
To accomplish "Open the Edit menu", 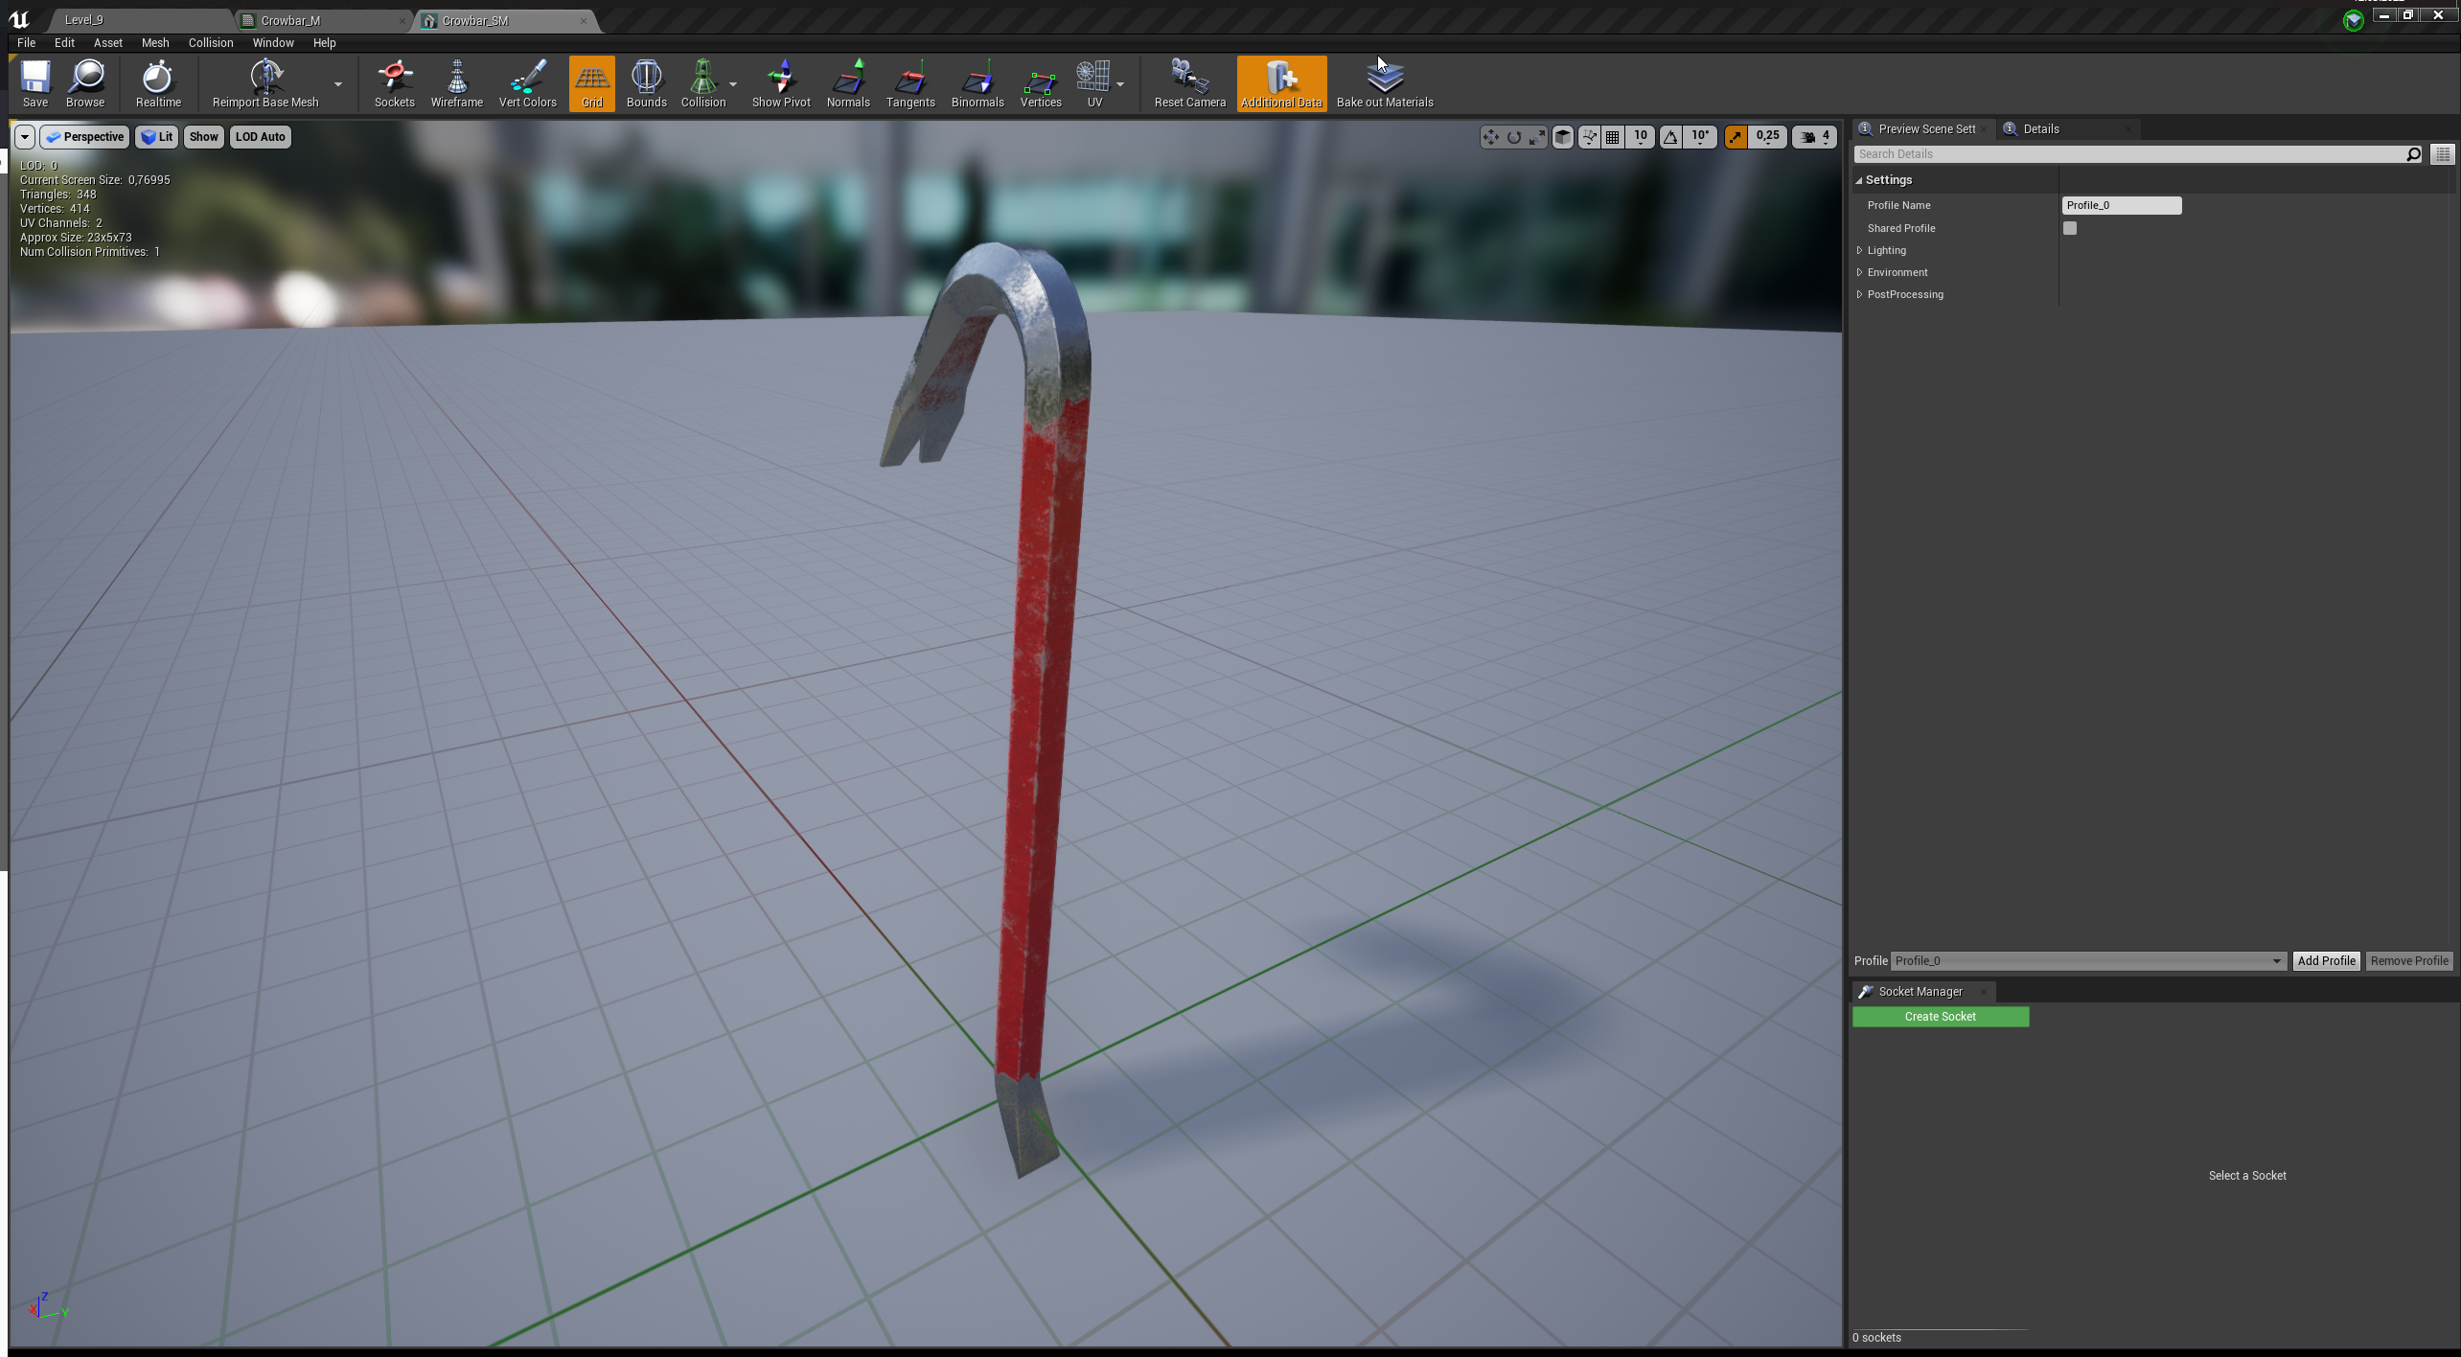I will coord(64,43).
